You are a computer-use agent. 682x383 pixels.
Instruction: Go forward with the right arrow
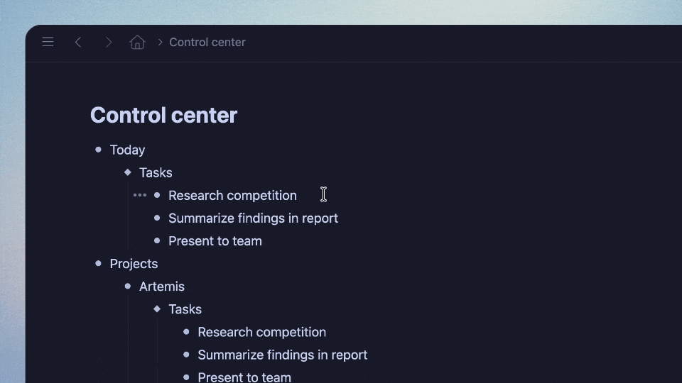pyautogui.click(x=108, y=43)
